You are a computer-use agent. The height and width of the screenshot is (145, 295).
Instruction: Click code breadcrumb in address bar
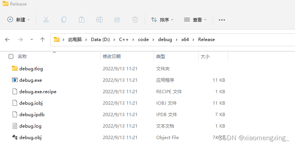143,40
